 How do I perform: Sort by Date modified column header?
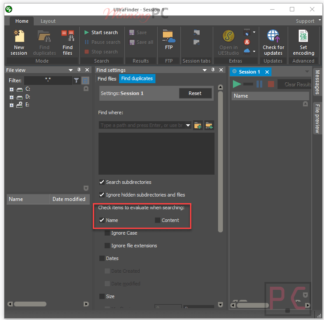click(x=70, y=199)
